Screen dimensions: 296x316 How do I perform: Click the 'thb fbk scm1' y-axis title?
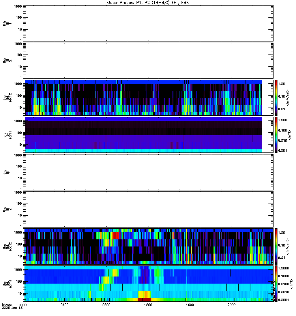click(7, 135)
